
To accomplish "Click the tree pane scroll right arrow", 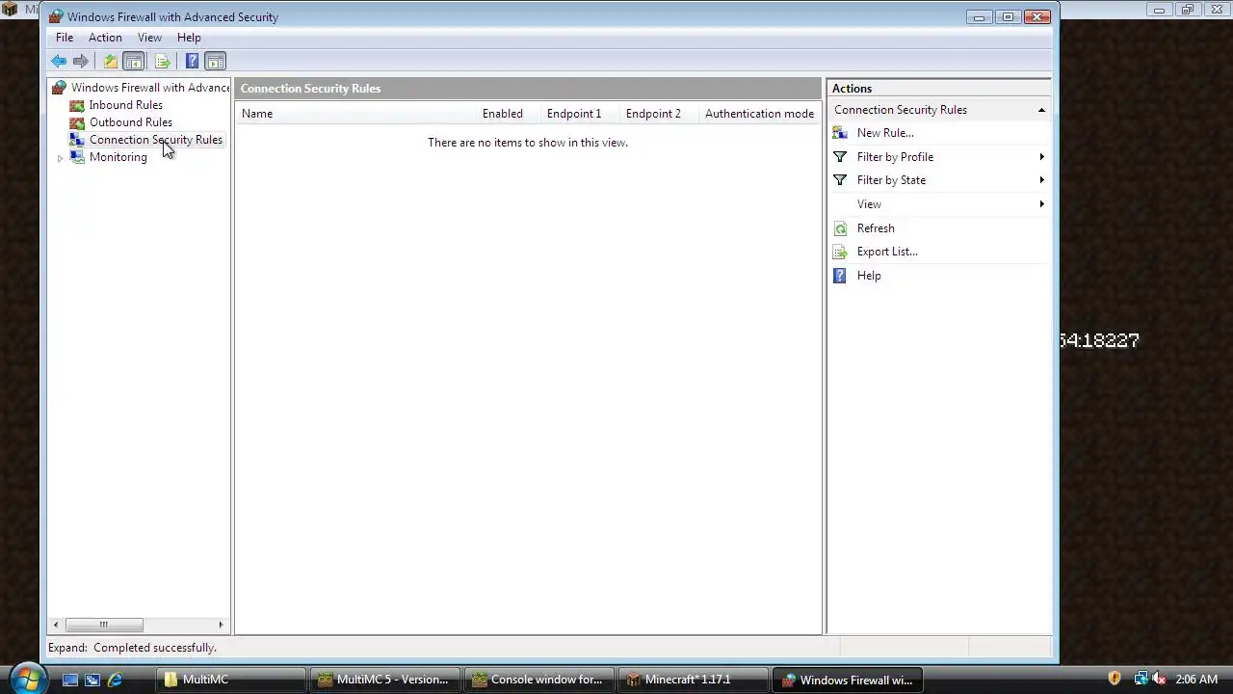I will 221,625.
